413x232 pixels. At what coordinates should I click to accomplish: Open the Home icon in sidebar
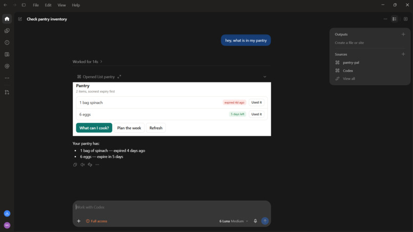point(7,19)
